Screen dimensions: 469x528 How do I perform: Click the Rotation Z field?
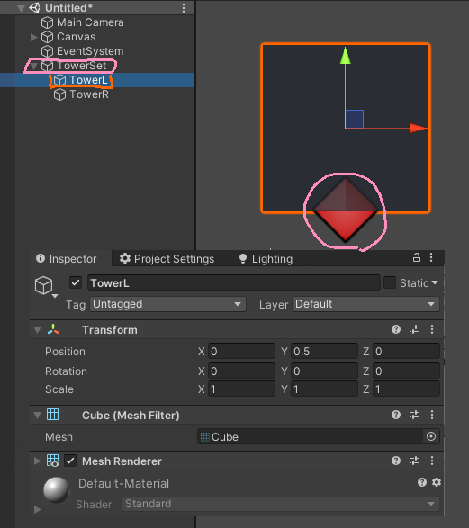406,371
